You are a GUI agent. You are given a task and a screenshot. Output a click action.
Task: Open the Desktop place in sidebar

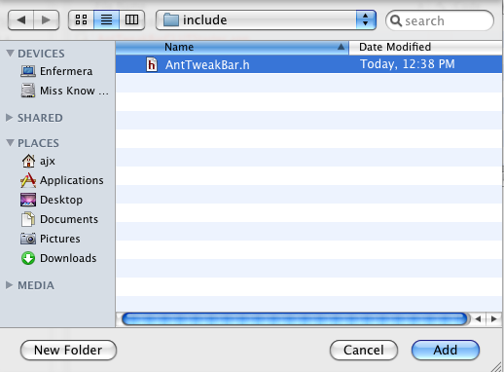click(x=52, y=200)
